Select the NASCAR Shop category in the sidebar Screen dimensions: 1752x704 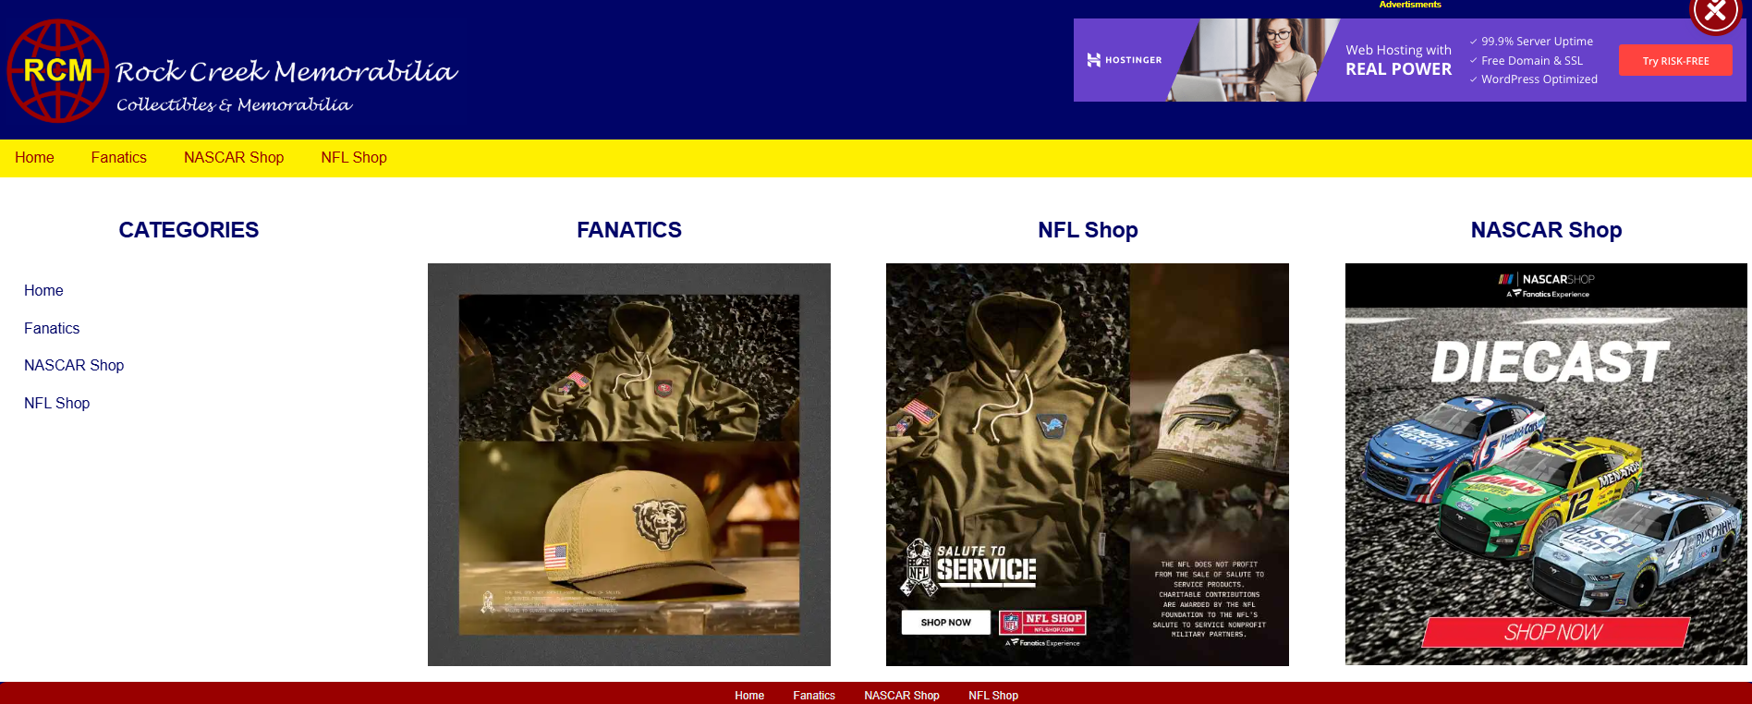[x=74, y=366]
